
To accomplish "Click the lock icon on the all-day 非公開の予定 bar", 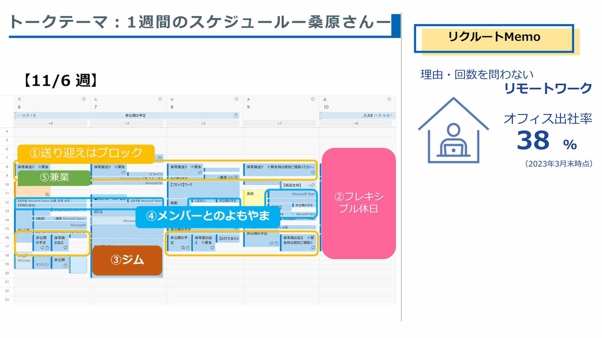I will point(236,115).
